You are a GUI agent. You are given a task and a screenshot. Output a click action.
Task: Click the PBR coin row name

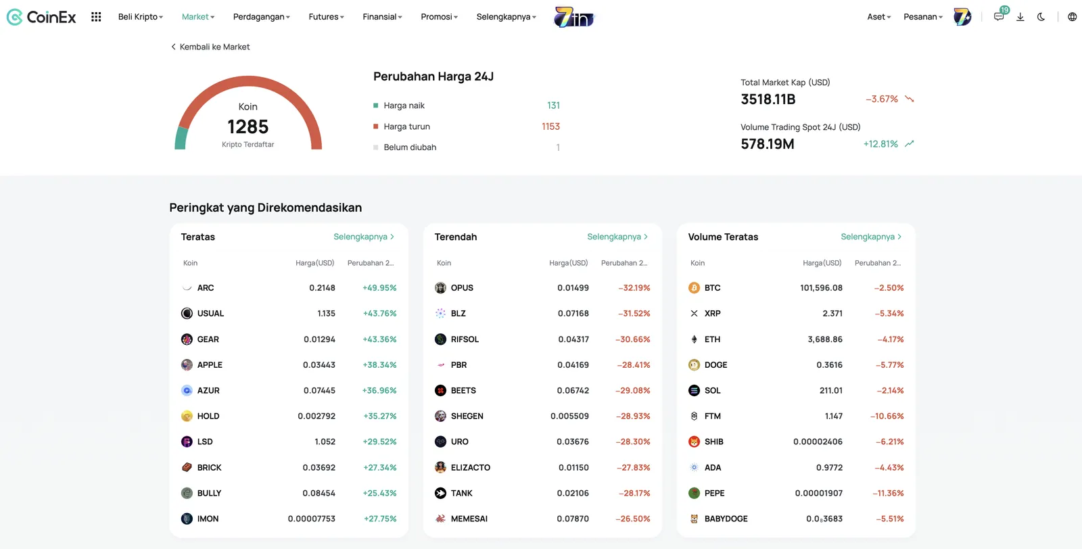coord(459,365)
